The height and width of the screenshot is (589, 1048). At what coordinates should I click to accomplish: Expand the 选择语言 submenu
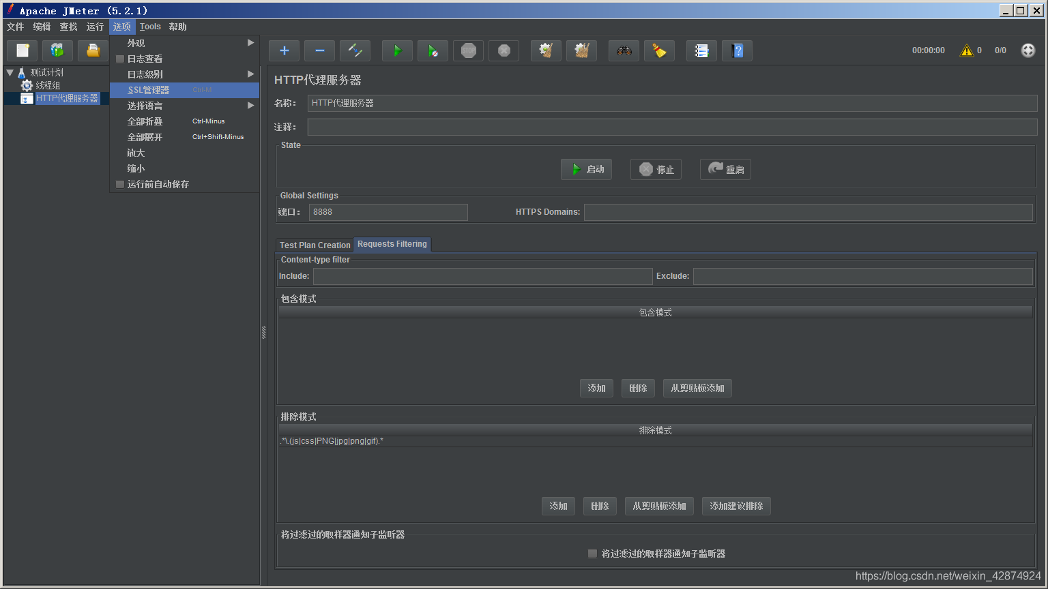coord(184,106)
